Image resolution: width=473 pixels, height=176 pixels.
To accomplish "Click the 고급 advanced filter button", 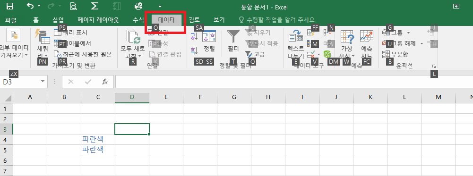I will [256, 54].
